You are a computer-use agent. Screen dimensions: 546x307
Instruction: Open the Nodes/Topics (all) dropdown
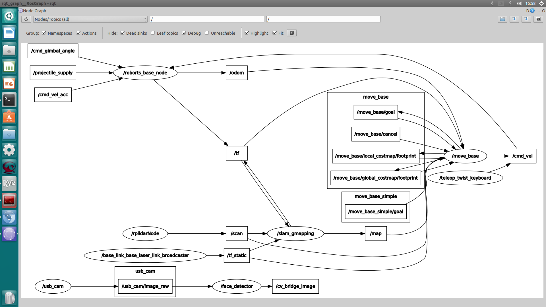90,19
